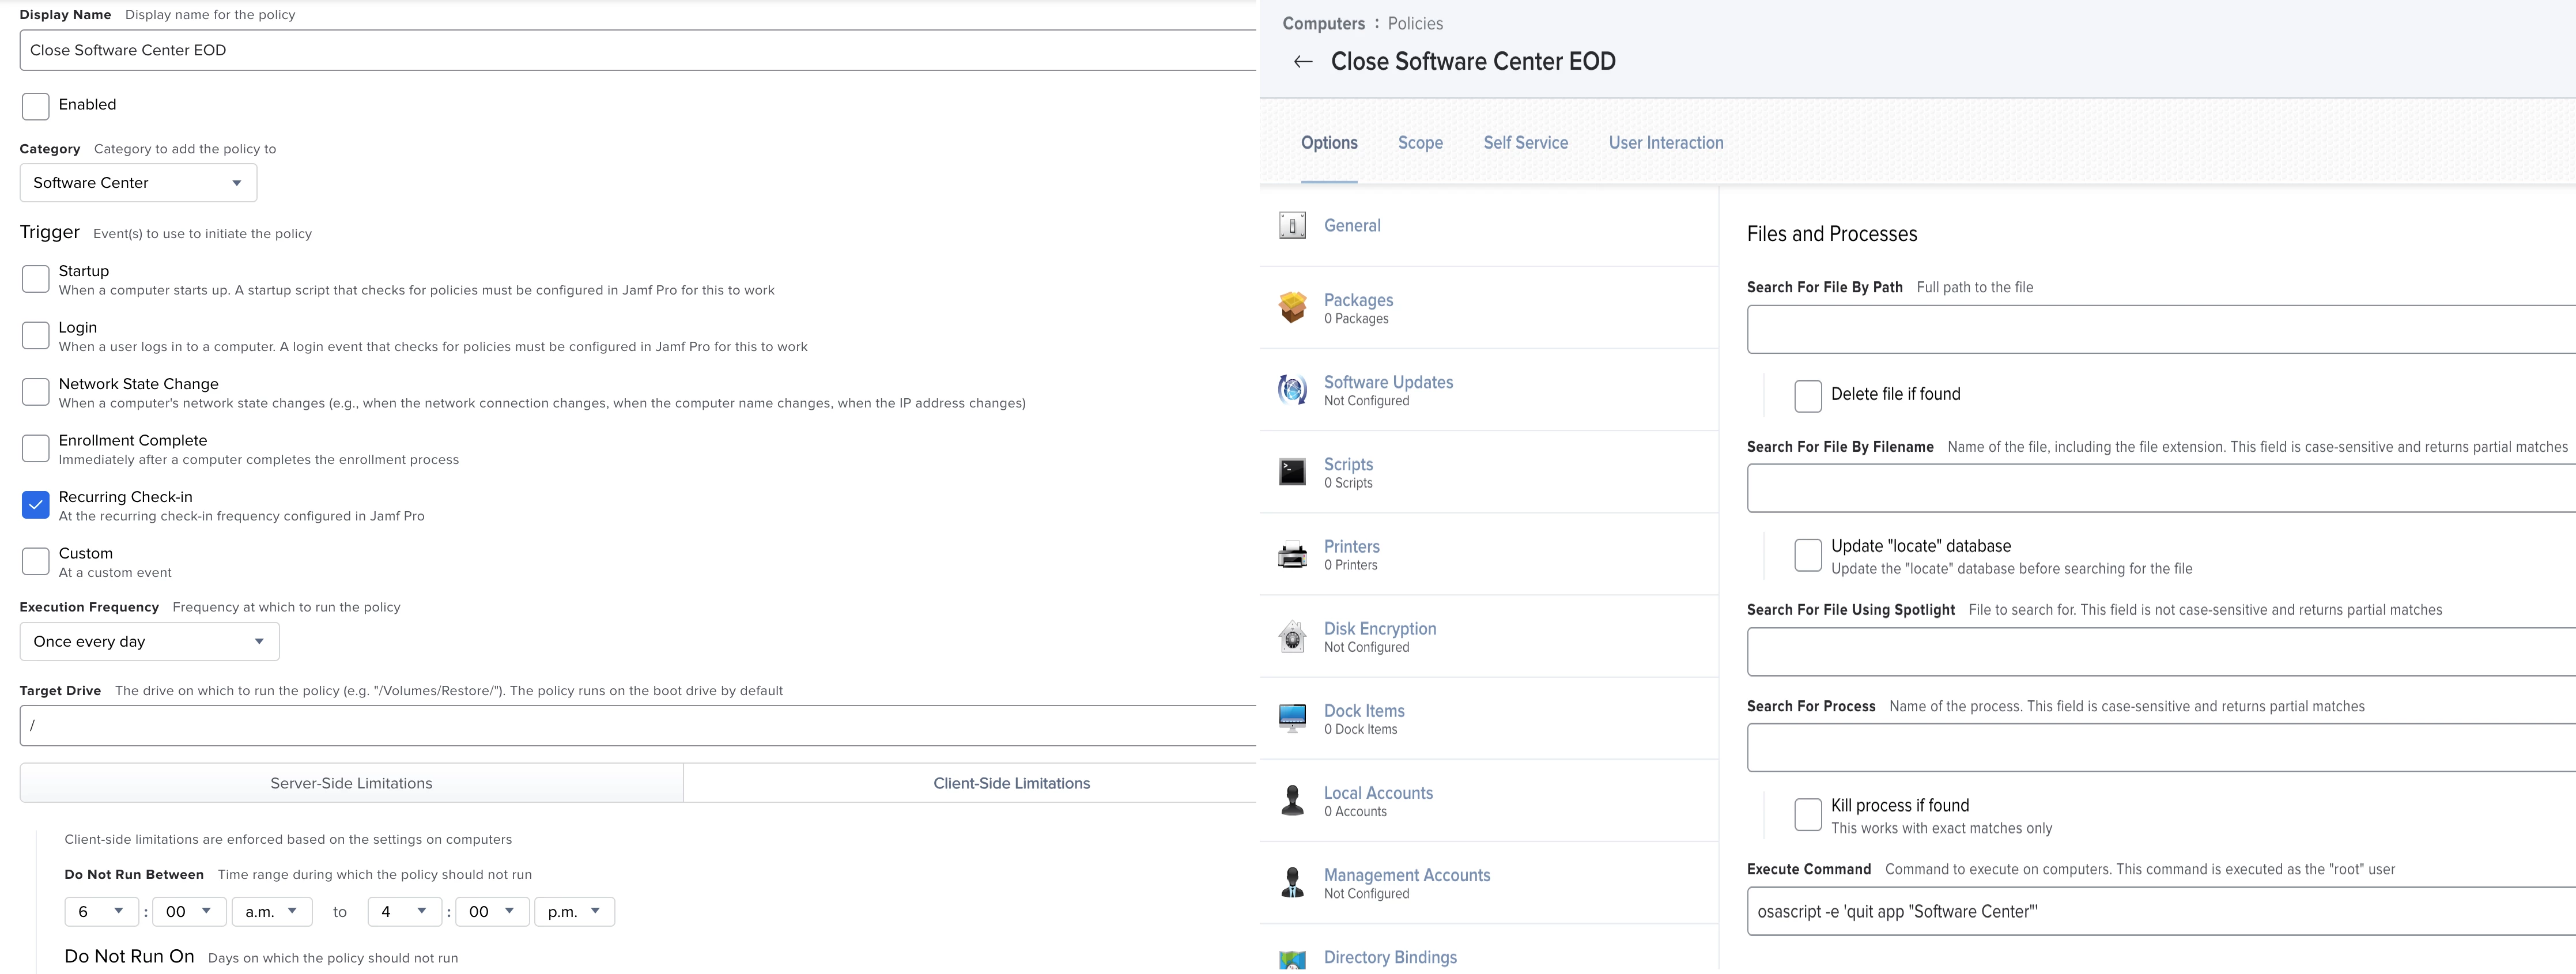Click the Management Accounts person icon
The height and width of the screenshot is (974, 2576).
coord(1292,882)
